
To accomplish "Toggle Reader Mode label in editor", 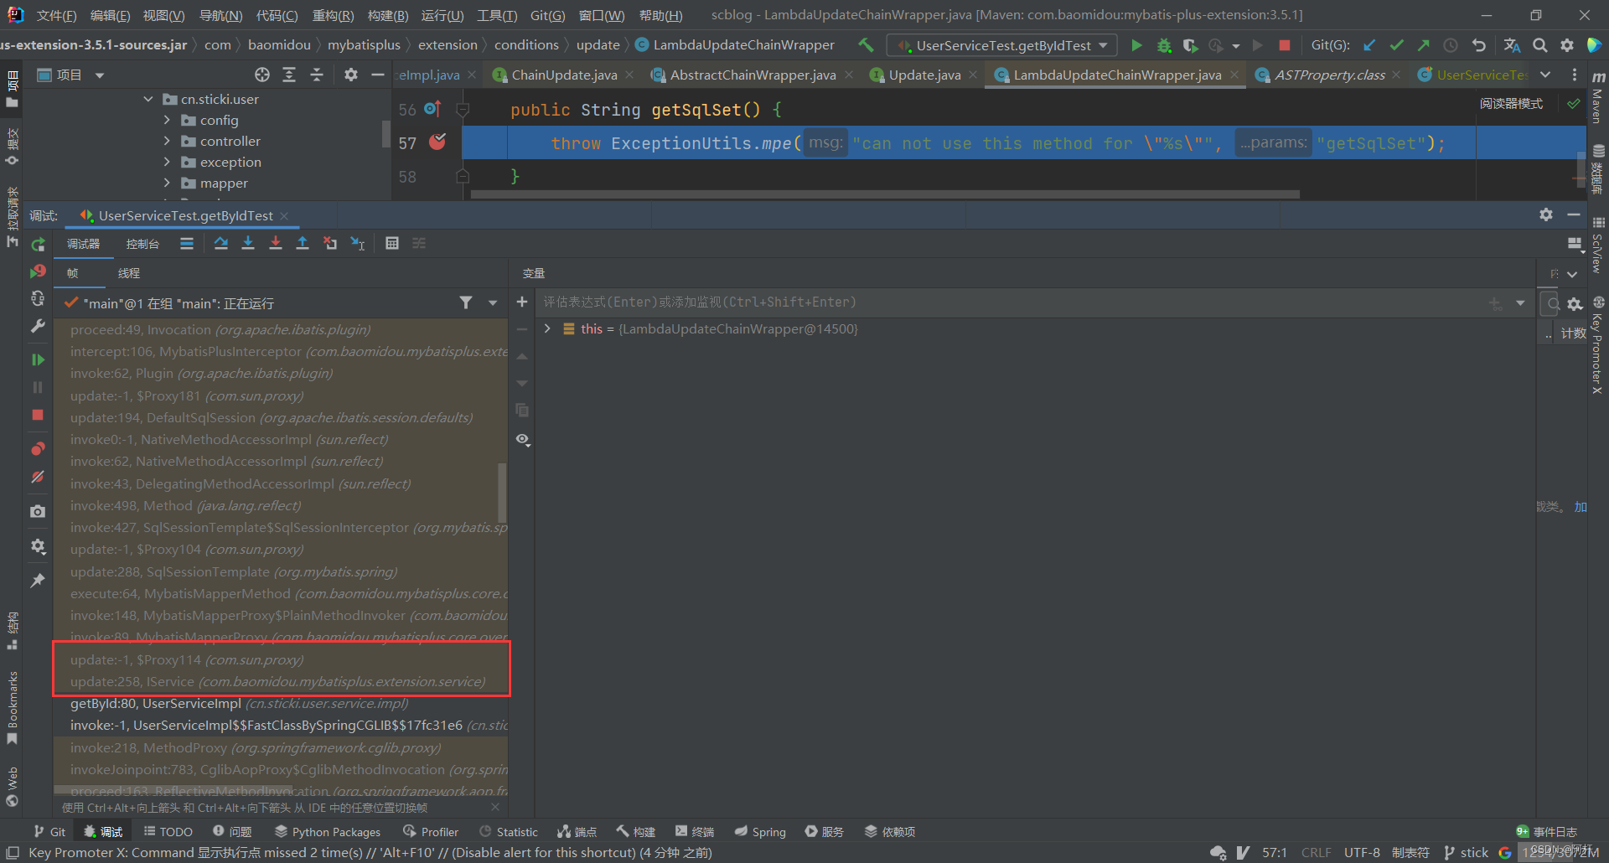I will coord(1511,104).
